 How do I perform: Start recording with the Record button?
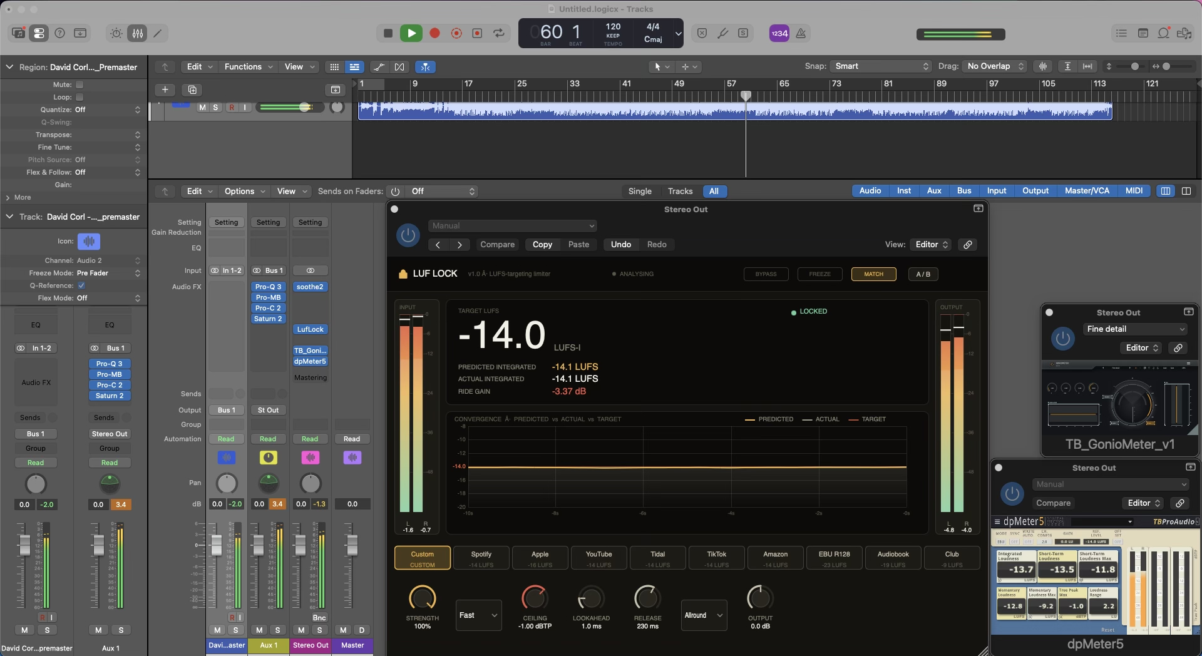coord(434,33)
